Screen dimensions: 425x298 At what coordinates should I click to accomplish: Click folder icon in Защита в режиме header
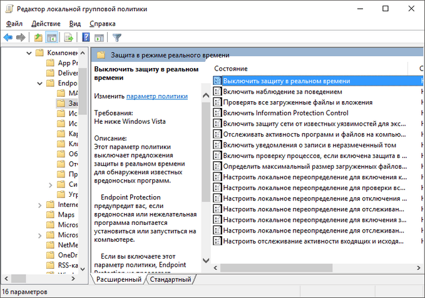(101, 55)
